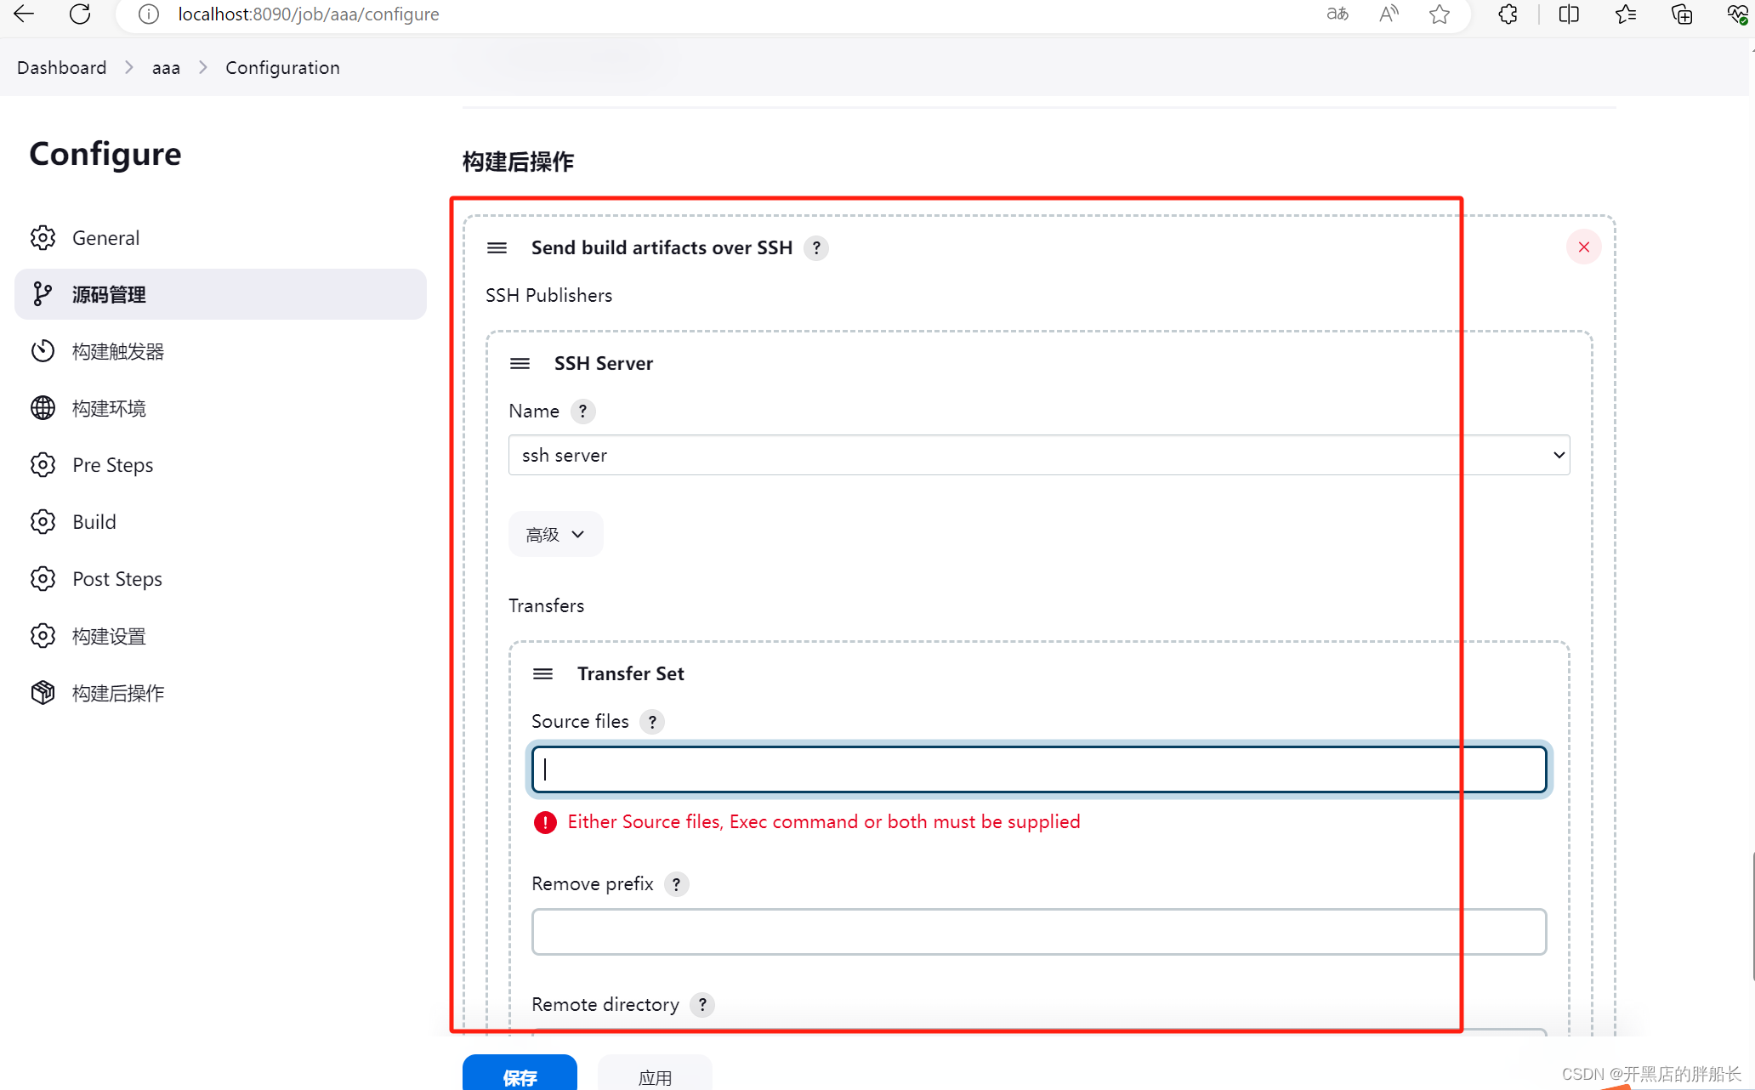1755x1090 pixels.
Task: Open breadcrumb chevron after Dashboard
Action: (129, 67)
